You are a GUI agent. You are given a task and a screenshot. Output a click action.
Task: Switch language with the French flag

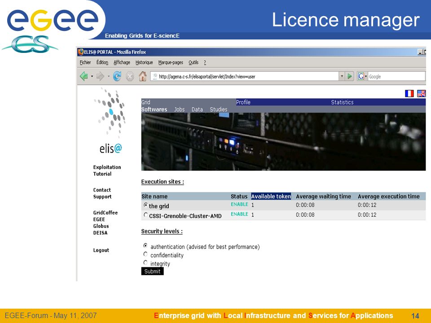pos(409,94)
